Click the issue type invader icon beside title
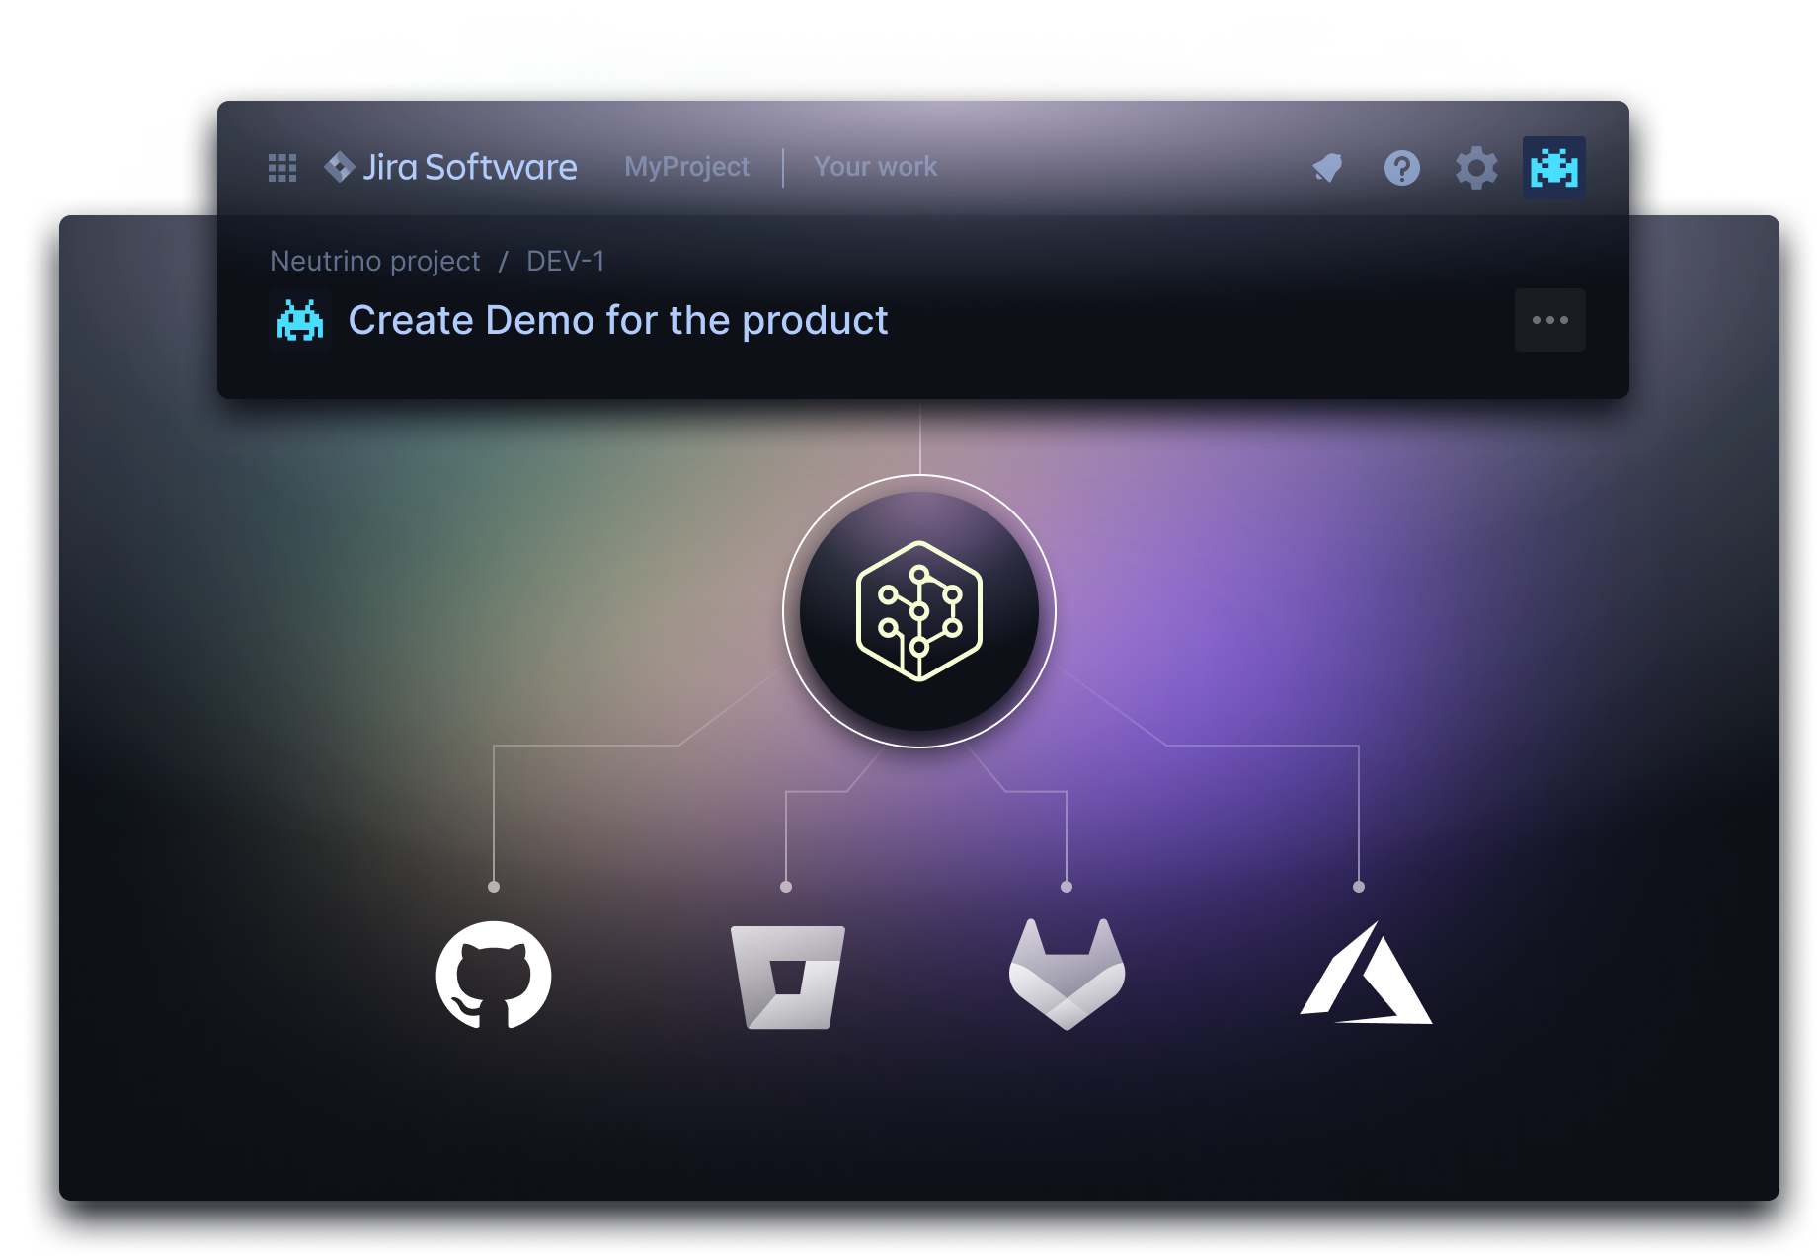 (300, 321)
